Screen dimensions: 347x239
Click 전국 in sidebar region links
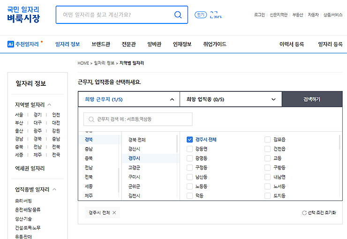[56, 155]
